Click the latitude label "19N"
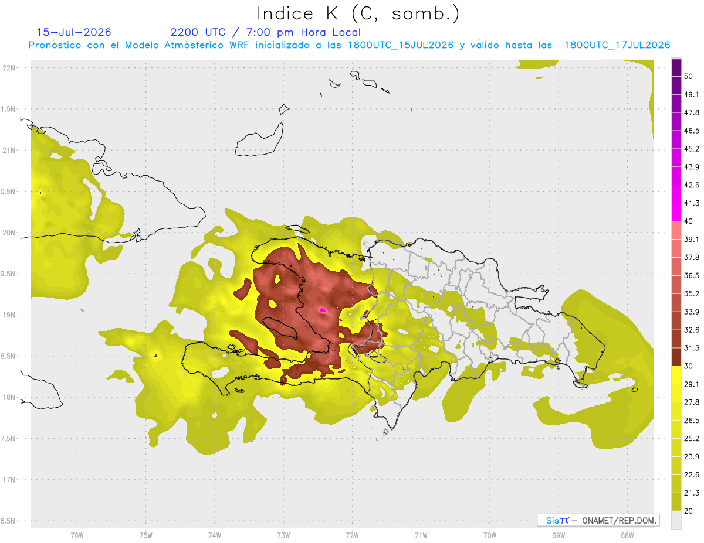The height and width of the screenshot is (543, 704). [x=9, y=315]
